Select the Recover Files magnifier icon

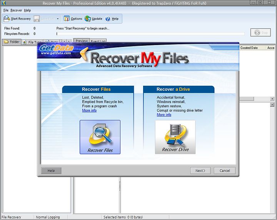coord(100,137)
